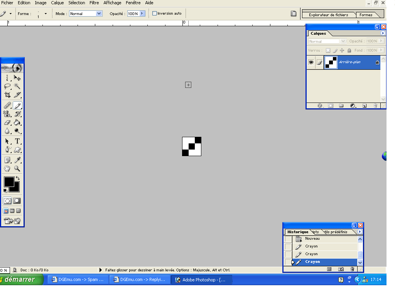Select the Hand tool
The image size is (395, 296).
click(7, 169)
